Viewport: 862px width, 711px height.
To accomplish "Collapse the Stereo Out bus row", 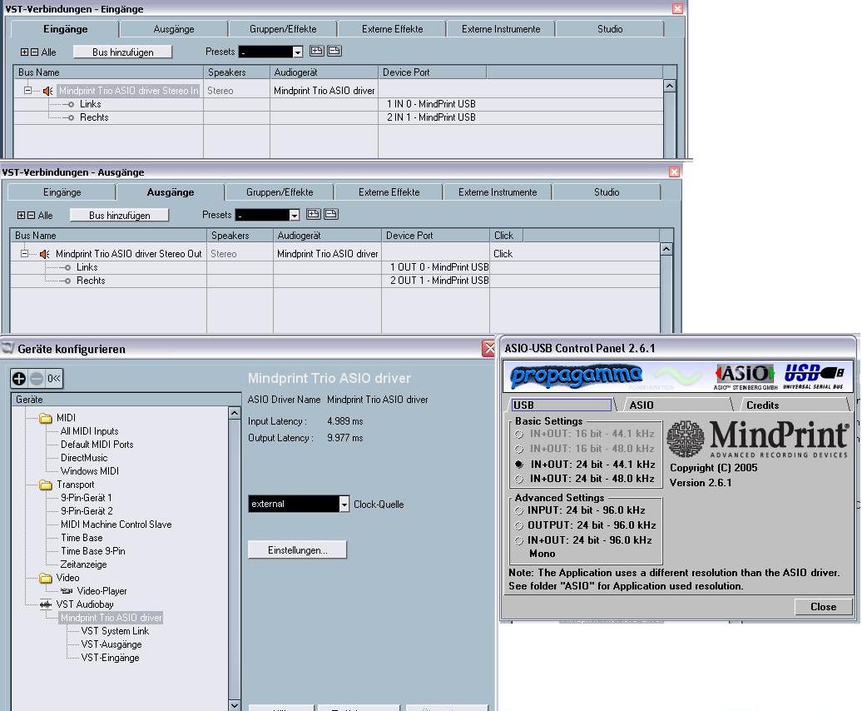I will point(24,253).
